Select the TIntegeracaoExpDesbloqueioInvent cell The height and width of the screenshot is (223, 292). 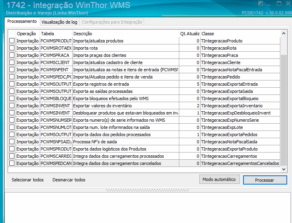[x=240, y=113]
